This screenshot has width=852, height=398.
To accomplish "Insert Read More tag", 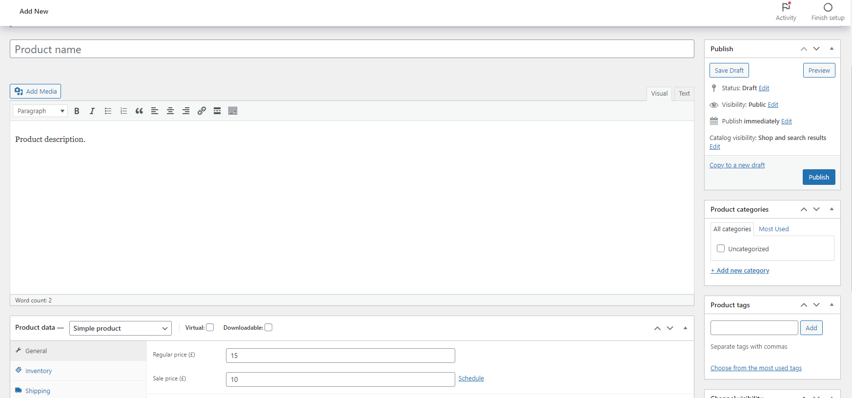I will [x=217, y=111].
